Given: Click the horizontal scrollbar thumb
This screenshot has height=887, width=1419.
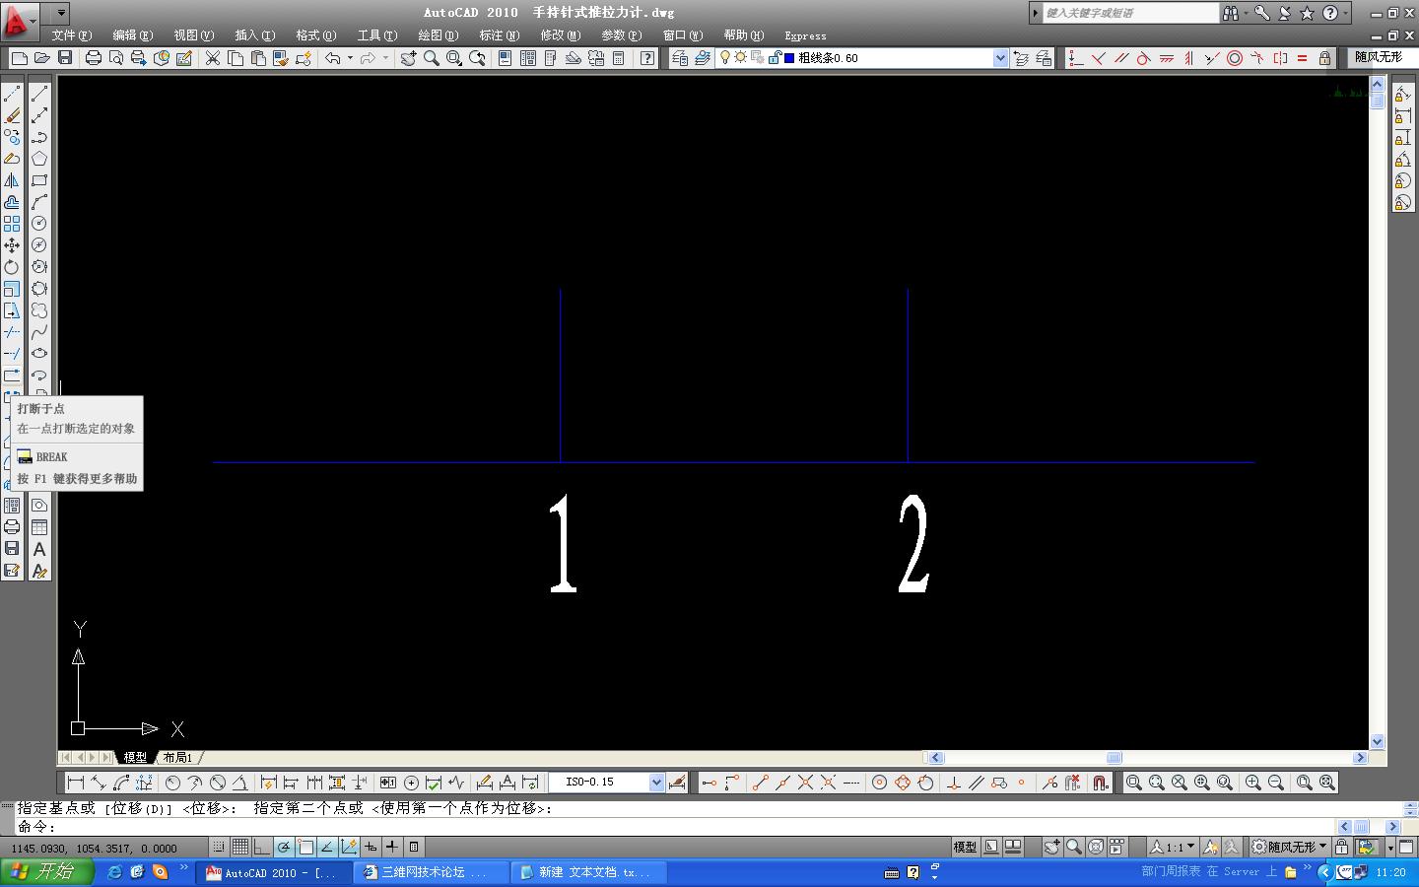Looking at the screenshot, I should click(x=1114, y=758).
